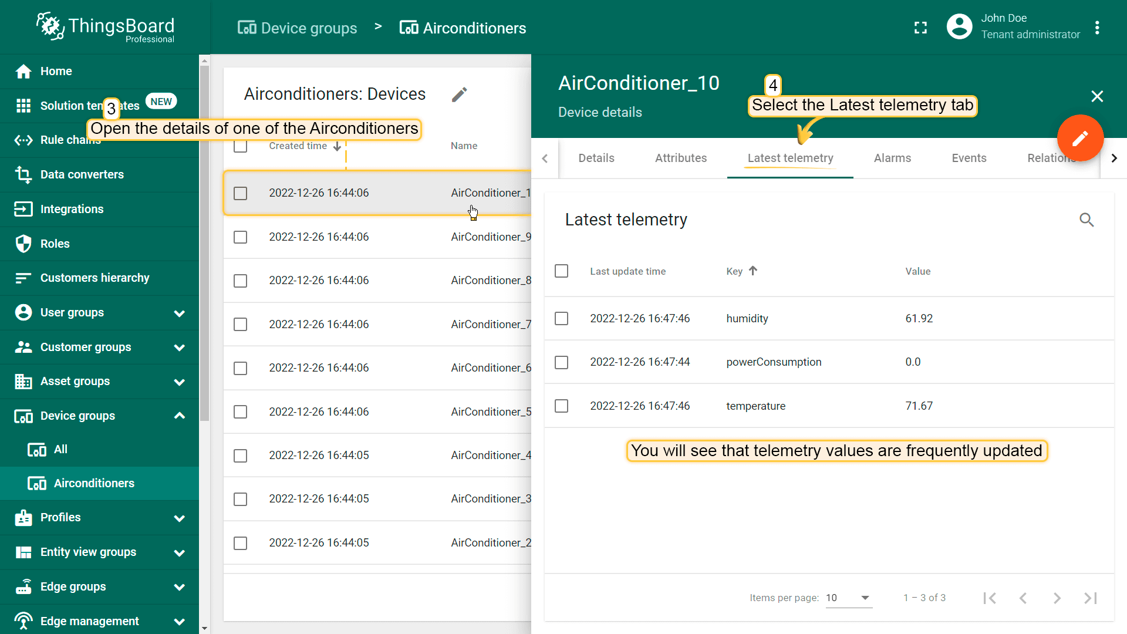Click the Profiles icon
The width and height of the screenshot is (1127, 634).
[x=23, y=518]
